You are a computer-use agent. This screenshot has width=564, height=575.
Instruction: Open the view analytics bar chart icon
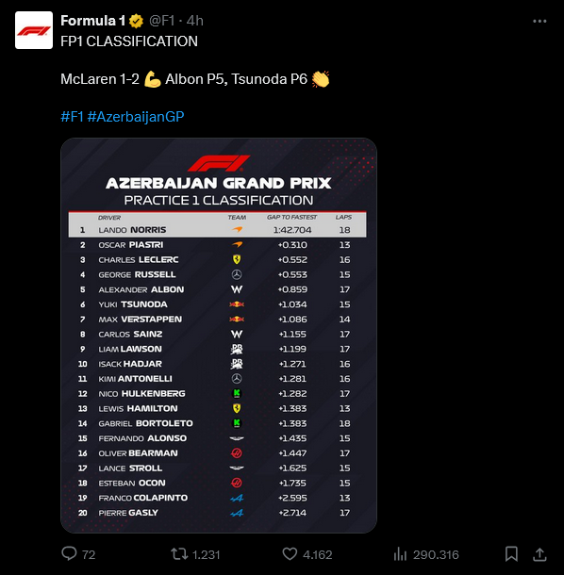point(400,554)
